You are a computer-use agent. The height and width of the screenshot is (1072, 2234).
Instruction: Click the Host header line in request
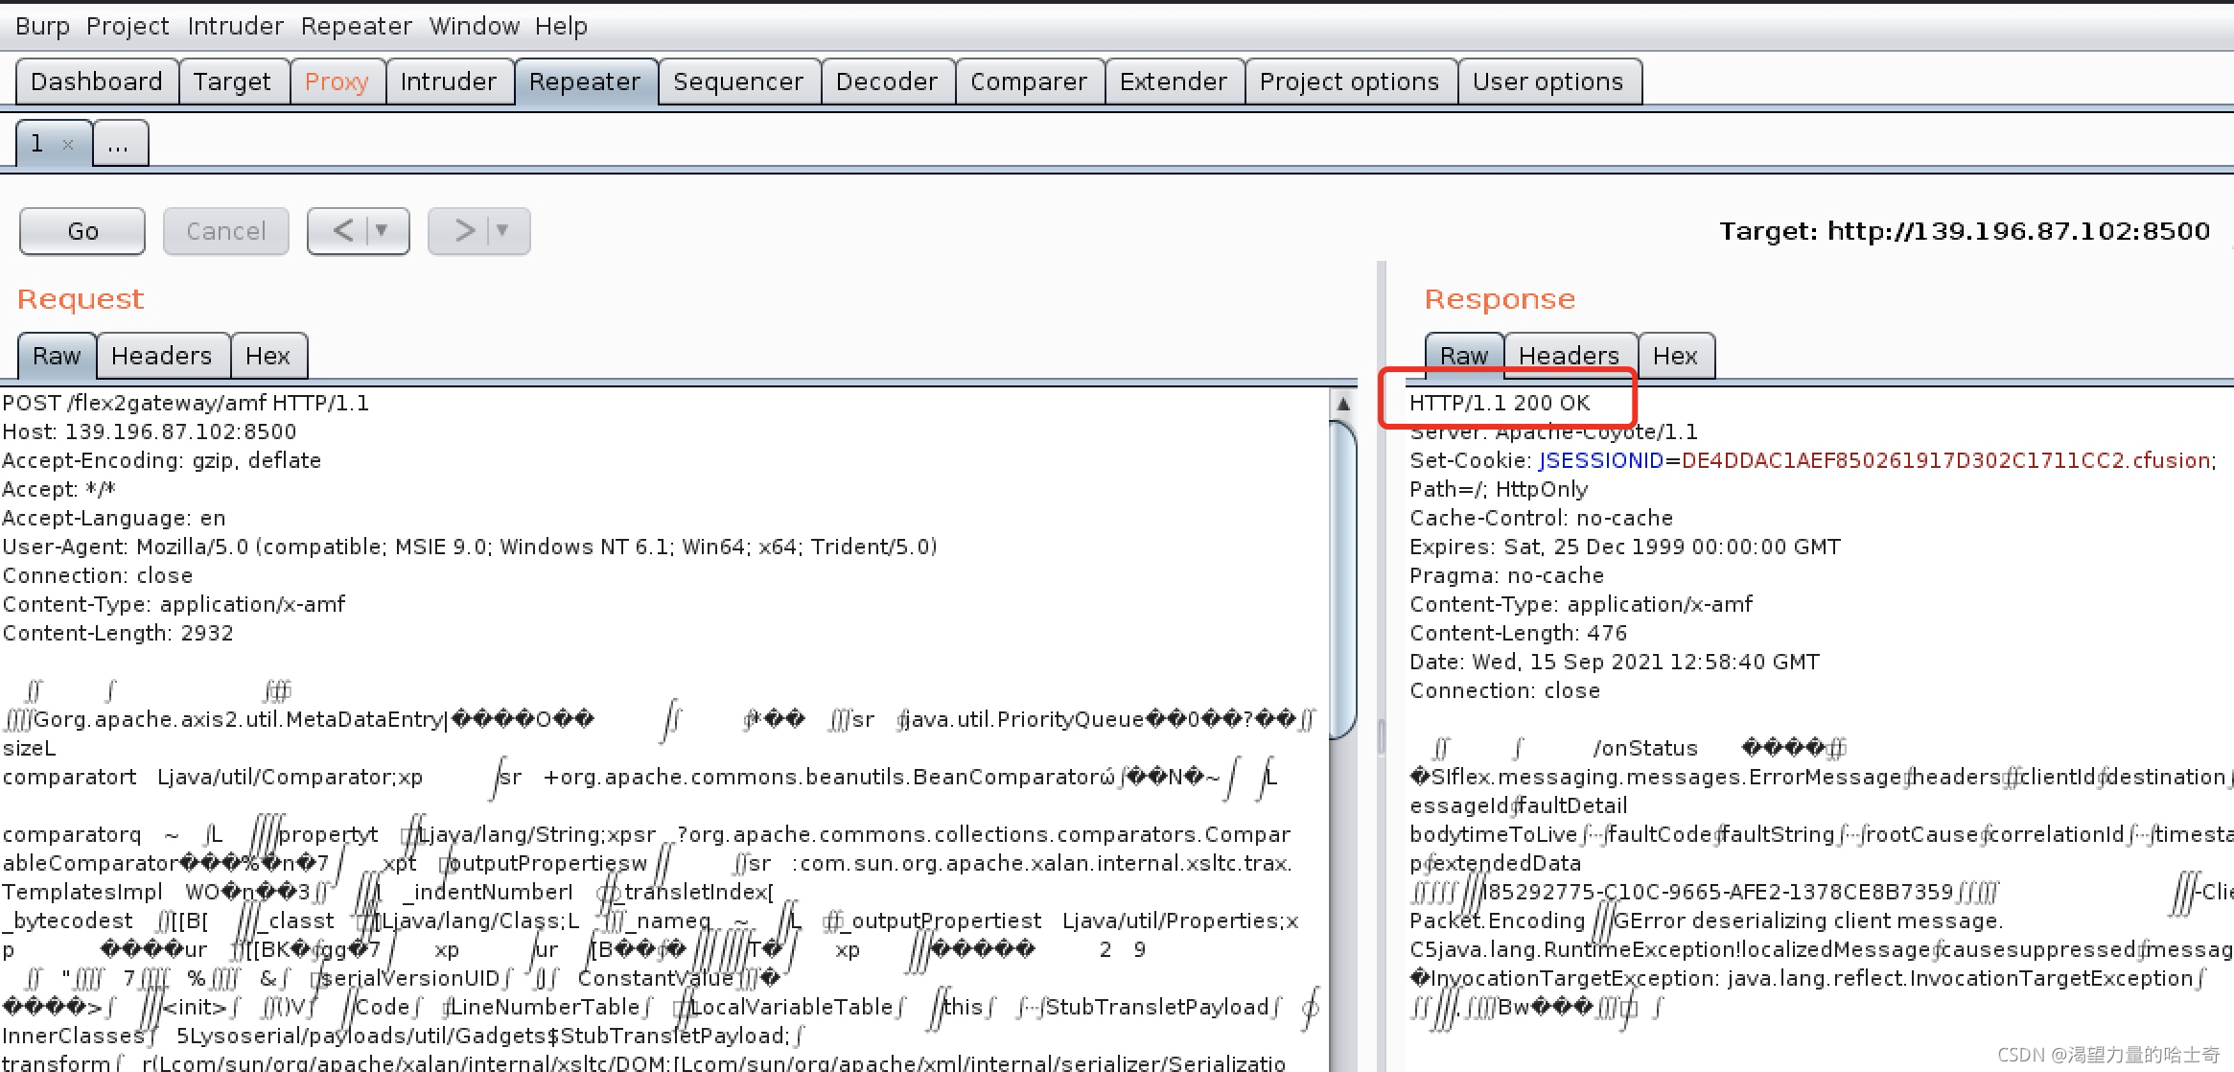pos(150,431)
